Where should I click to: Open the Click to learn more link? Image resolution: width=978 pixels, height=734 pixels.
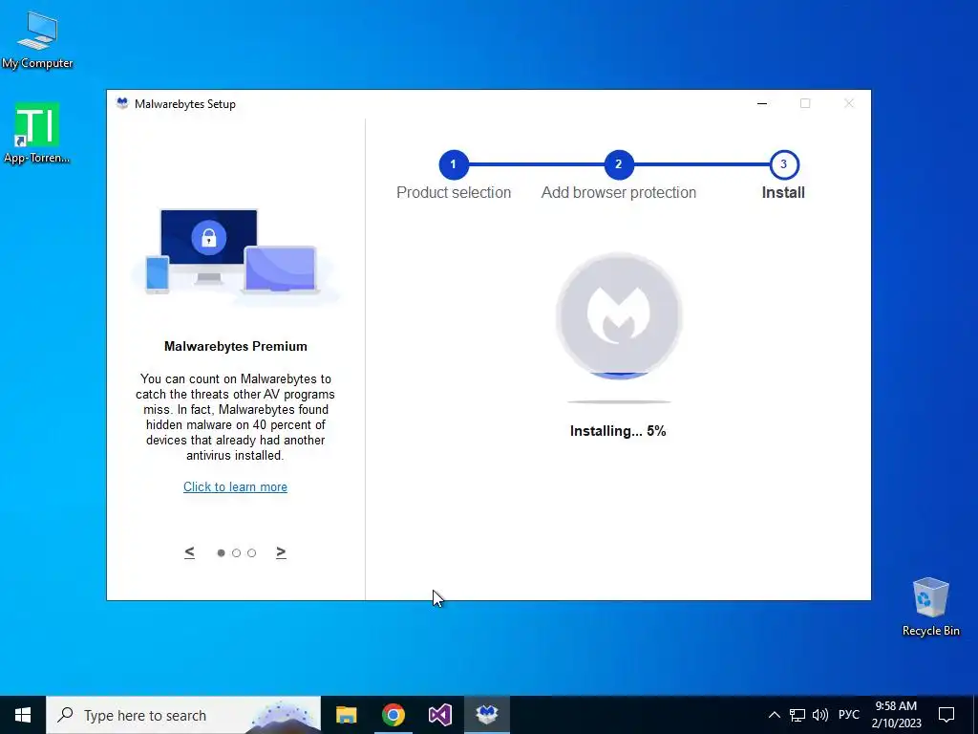(235, 486)
